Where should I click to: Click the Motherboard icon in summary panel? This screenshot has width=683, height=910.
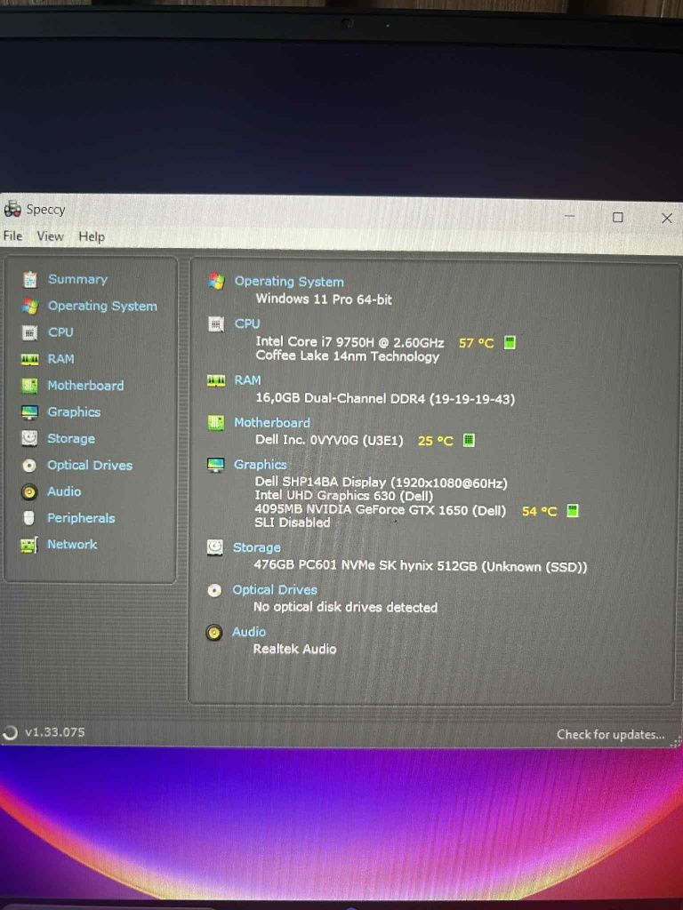[x=216, y=422]
